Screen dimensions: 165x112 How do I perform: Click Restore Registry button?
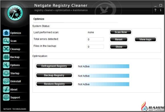[x=54, y=84]
